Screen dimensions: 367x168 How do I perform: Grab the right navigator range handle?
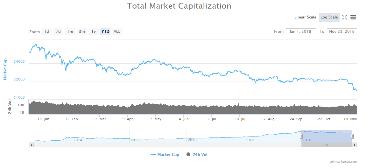pyautogui.click(x=352, y=136)
